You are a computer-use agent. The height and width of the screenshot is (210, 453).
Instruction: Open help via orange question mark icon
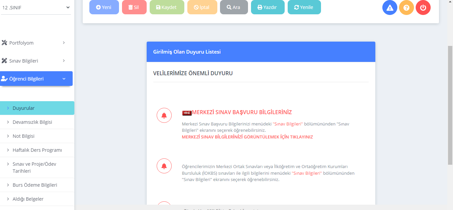click(406, 8)
